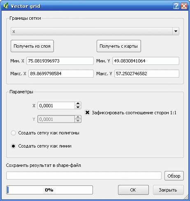Click the window resize grip corner
The image size is (190, 201).
186,197
